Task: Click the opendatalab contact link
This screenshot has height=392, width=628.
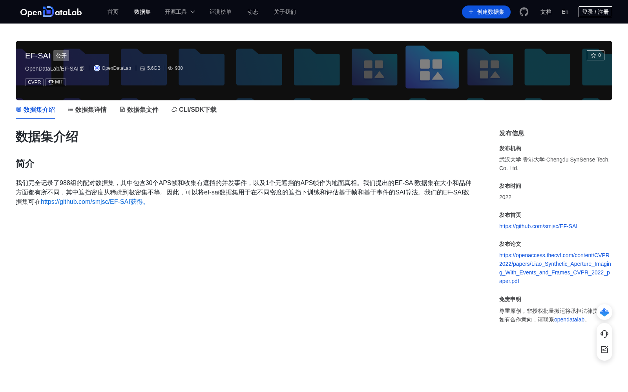Action: [x=569, y=319]
